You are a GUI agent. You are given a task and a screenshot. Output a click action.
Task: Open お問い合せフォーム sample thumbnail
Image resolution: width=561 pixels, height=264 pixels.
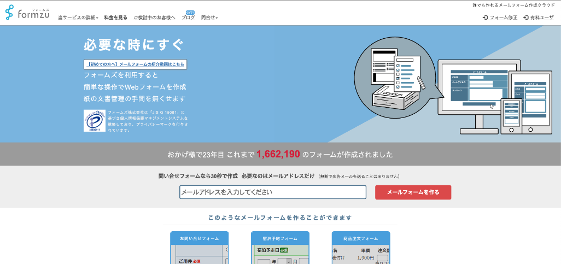[199, 248]
